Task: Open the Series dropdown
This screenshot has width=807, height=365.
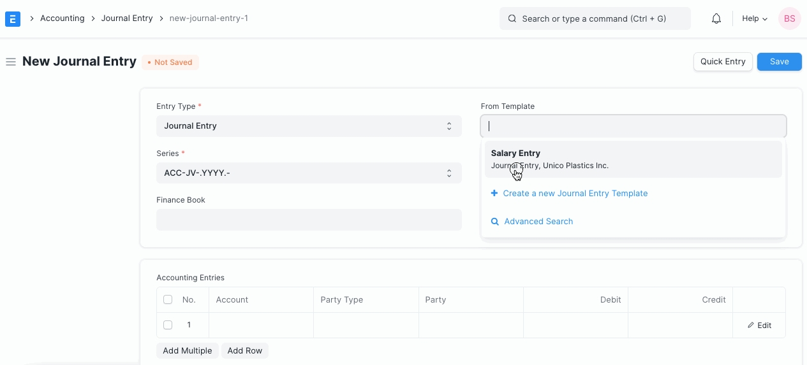Action: point(309,173)
